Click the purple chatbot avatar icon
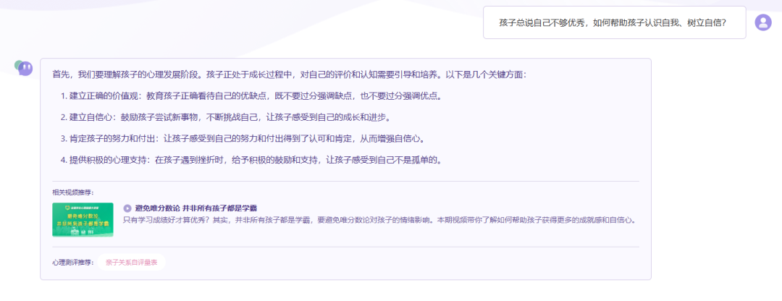The height and width of the screenshot is (301, 782). coord(24,69)
